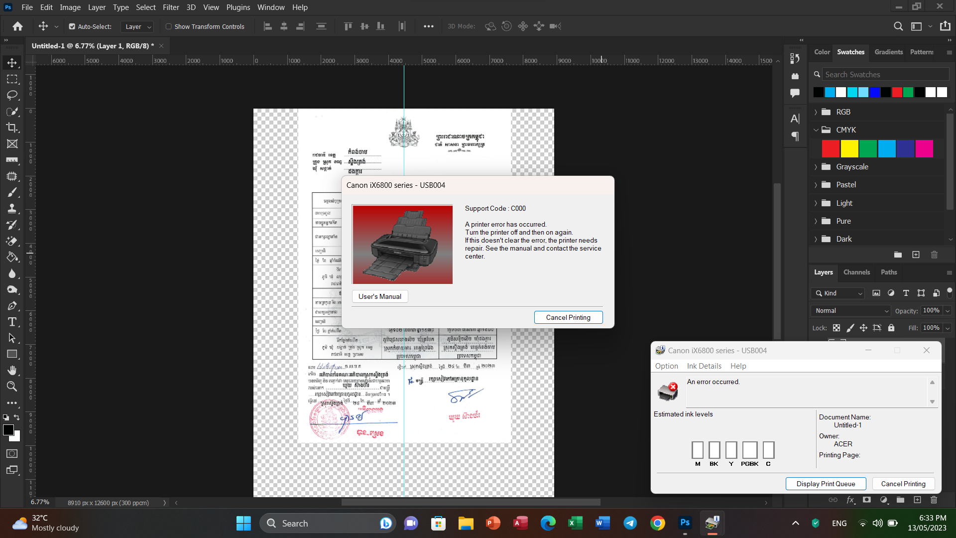956x538 pixels.
Task: Create a new swatch group folder
Action: (898, 255)
